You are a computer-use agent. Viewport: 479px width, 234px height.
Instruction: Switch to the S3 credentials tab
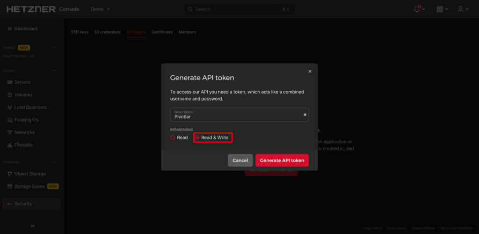[x=107, y=32]
